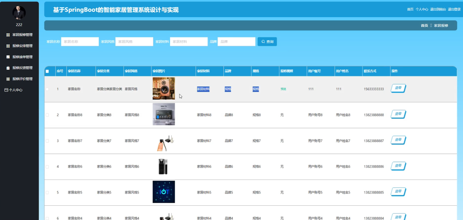Click the 家居材料5 cell
This screenshot has width=463, height=220.
pos(204,192)
